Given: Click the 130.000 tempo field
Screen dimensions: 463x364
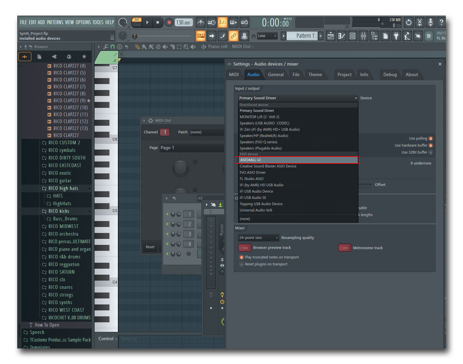Looking at the screenshot, I should (183, 23).
